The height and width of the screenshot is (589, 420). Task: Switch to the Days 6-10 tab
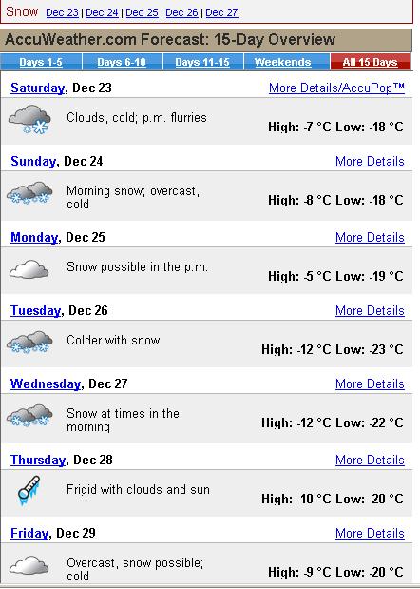pyautogui.click(x=122, y=62)
